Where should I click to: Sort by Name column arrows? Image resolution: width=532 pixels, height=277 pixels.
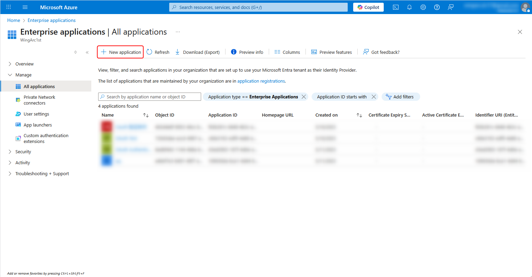coord(146,115)
